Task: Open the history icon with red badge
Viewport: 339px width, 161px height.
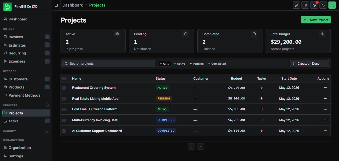Action: [x=314, y=5]
